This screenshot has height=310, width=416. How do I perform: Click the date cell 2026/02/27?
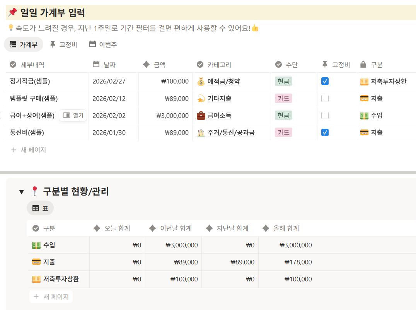coord(114,82)
